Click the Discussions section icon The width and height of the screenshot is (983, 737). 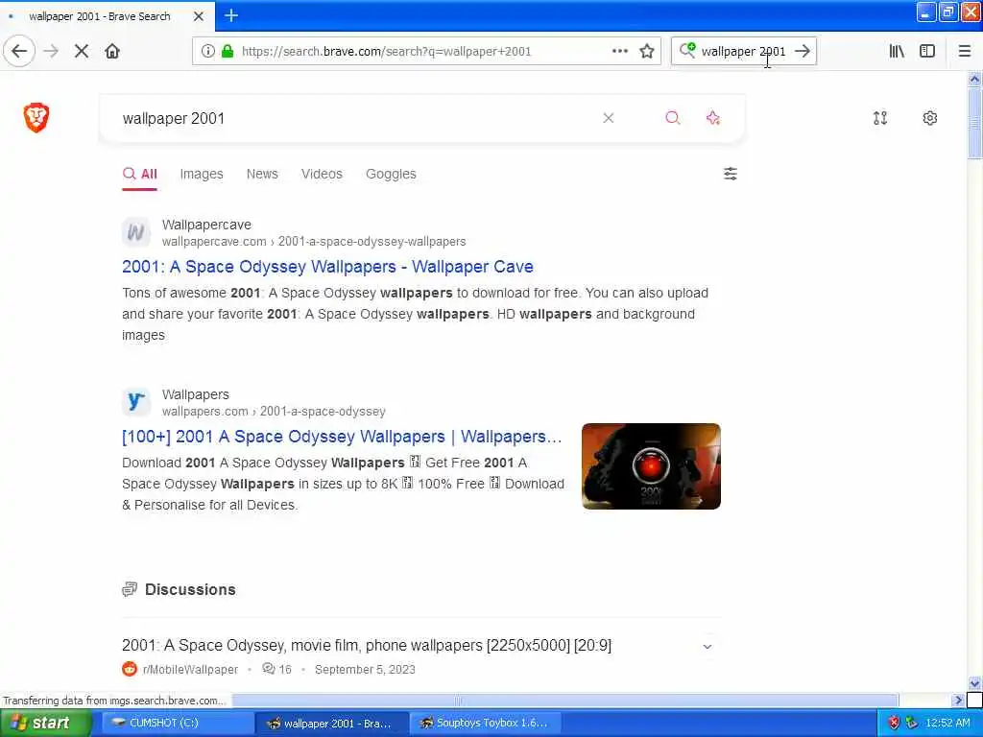pos(130,589)
